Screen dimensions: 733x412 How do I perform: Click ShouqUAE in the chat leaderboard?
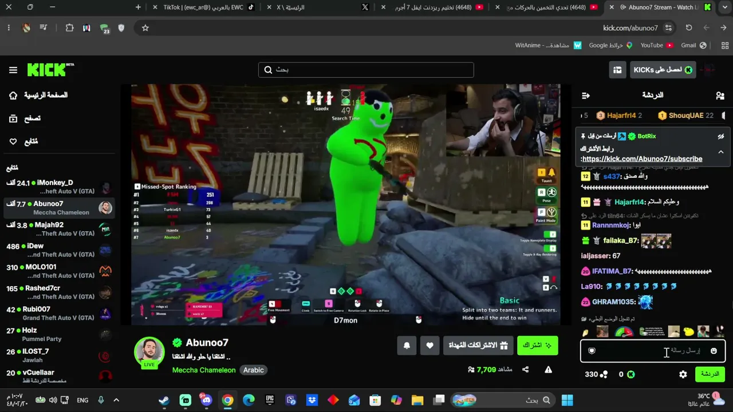pos(686,116)
